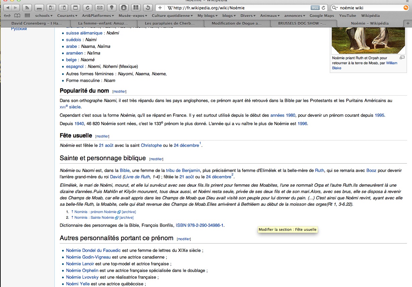
Task: Open the annonces bookmarks folder
Action: point(295,16)
